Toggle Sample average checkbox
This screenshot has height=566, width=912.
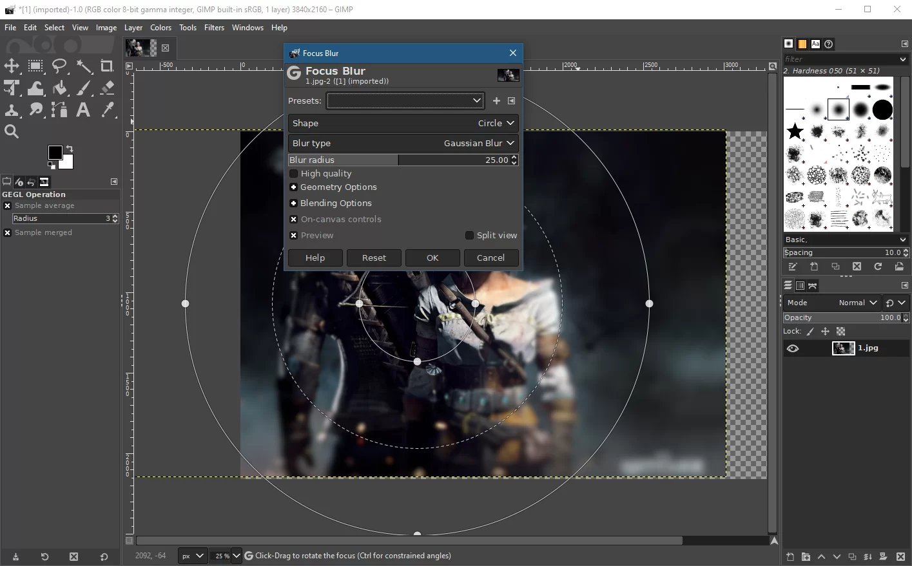8,206
